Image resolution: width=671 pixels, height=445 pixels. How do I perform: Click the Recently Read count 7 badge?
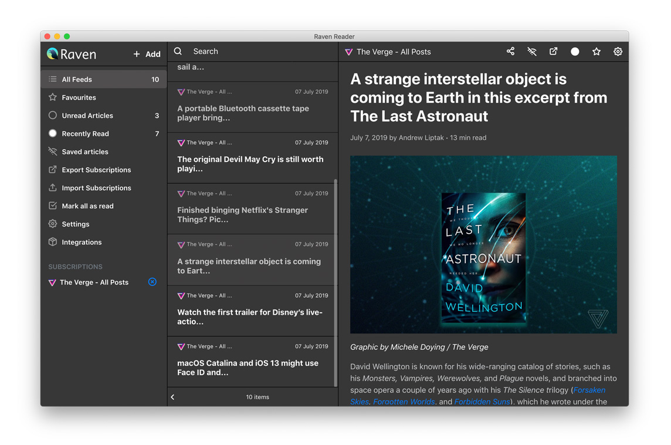[x=157, y=134]
